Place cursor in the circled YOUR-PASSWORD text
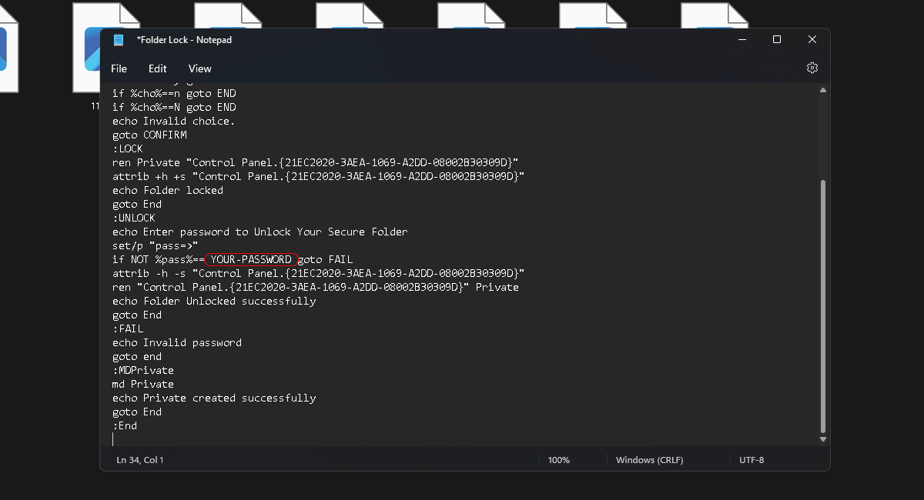 (251, 260)
